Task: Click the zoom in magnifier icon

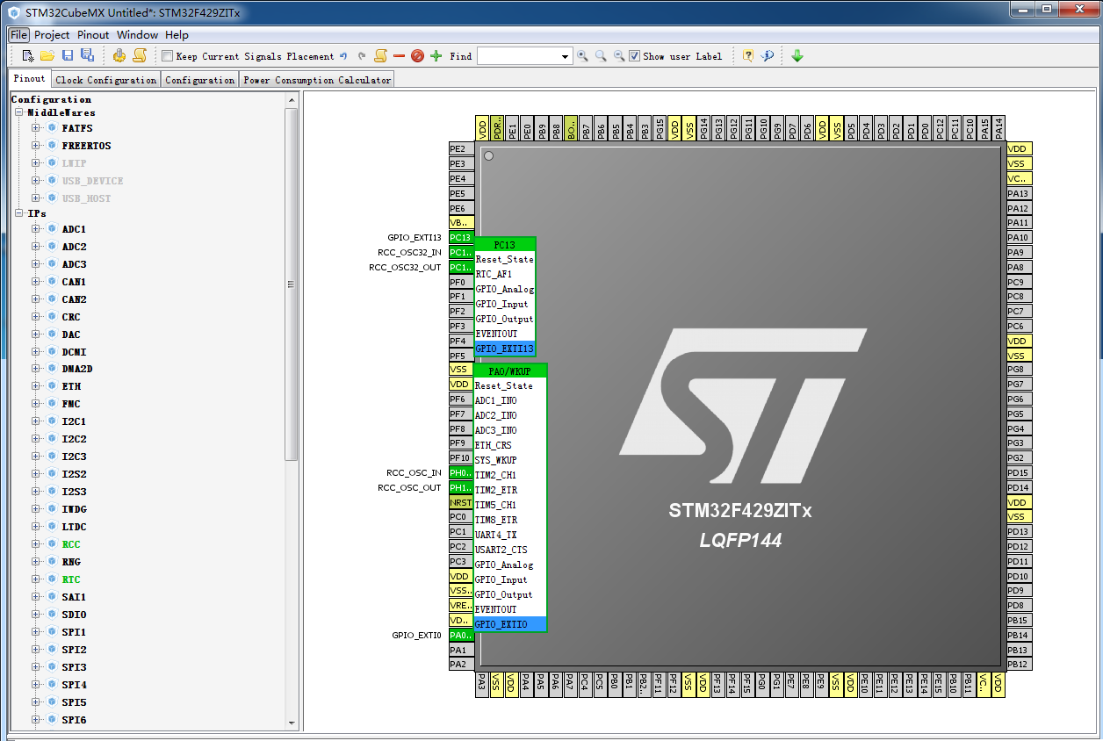Action: (x=582, y=56)
